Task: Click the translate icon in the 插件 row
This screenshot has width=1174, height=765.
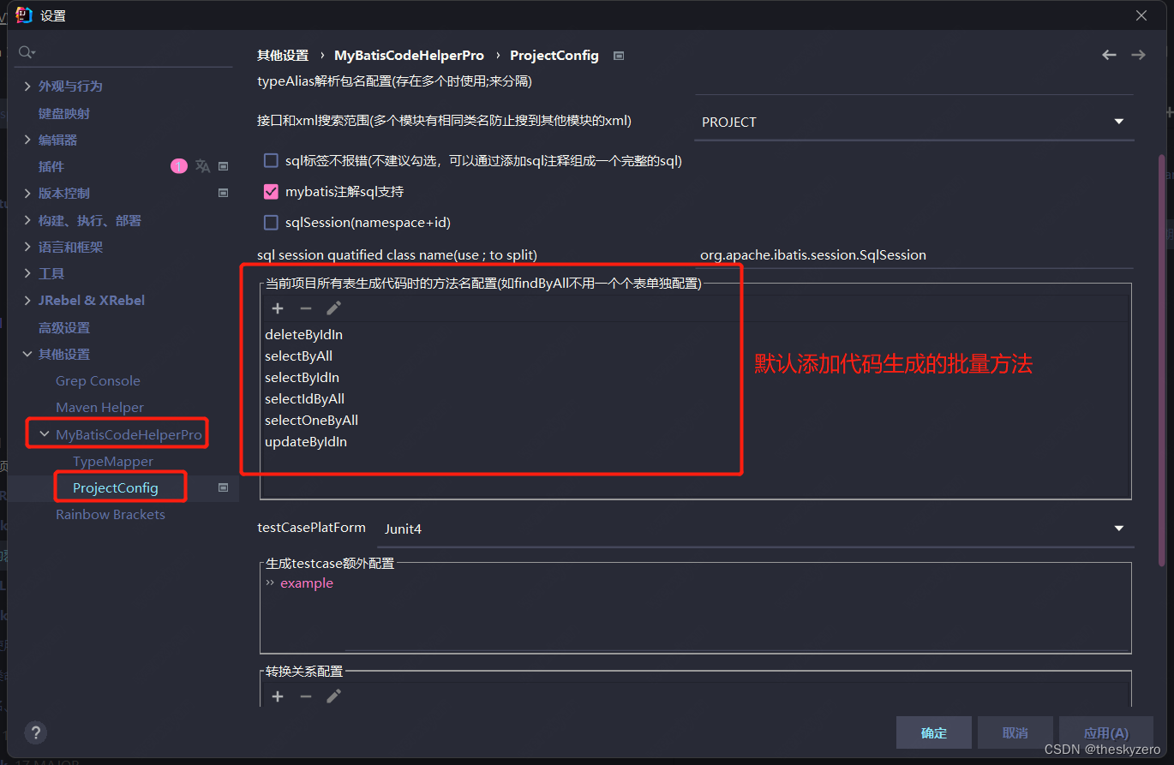Action: 202,166
